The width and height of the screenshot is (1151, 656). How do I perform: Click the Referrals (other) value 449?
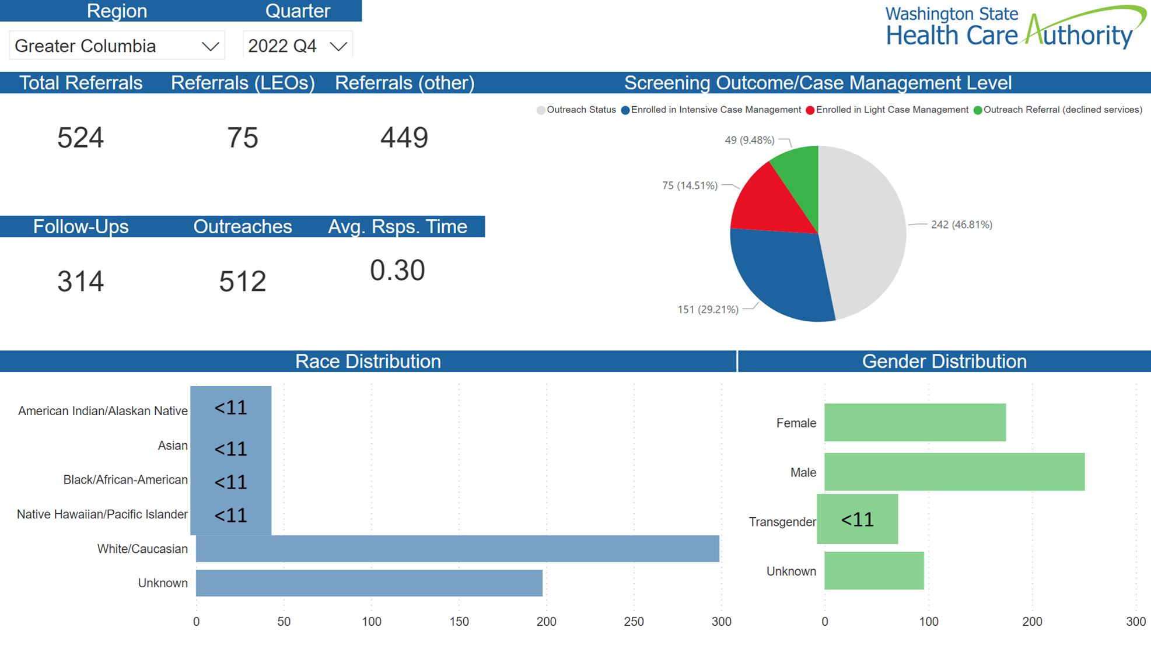click(x=404, y=138)
